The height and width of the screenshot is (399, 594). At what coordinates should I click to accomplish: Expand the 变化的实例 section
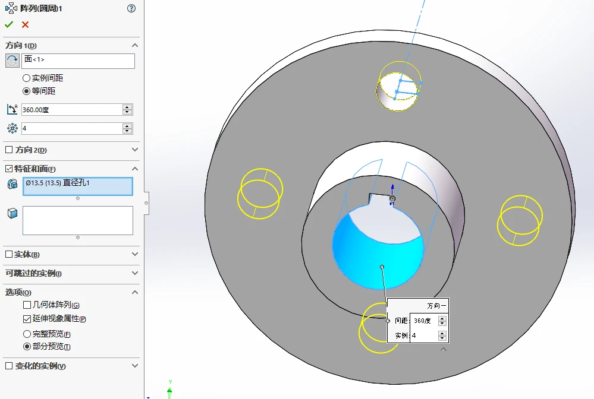click(135, 366)
